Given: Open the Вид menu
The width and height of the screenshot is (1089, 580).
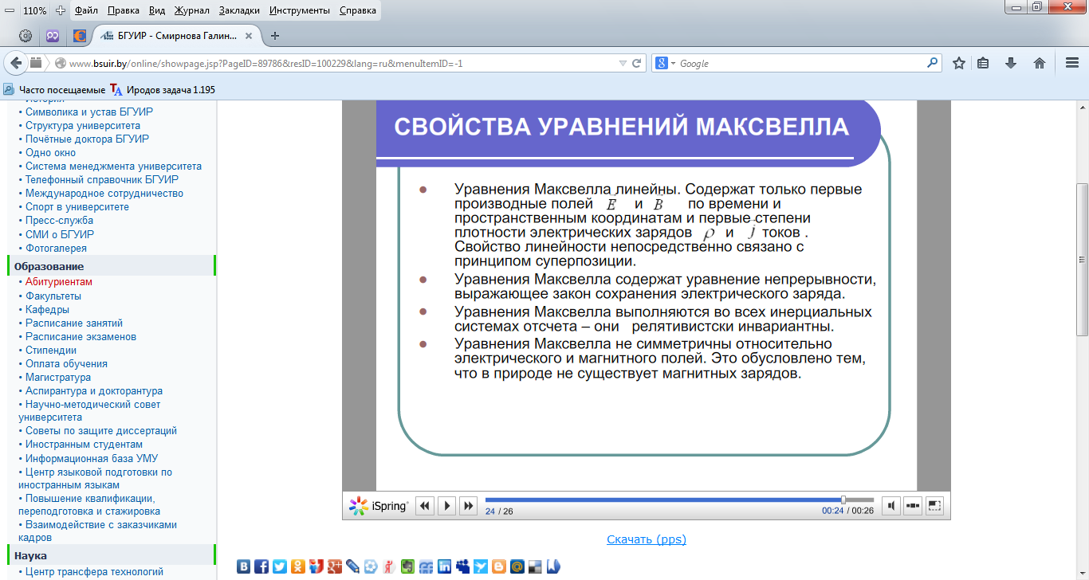Looking at the screenshot, I should pos(157,10).
